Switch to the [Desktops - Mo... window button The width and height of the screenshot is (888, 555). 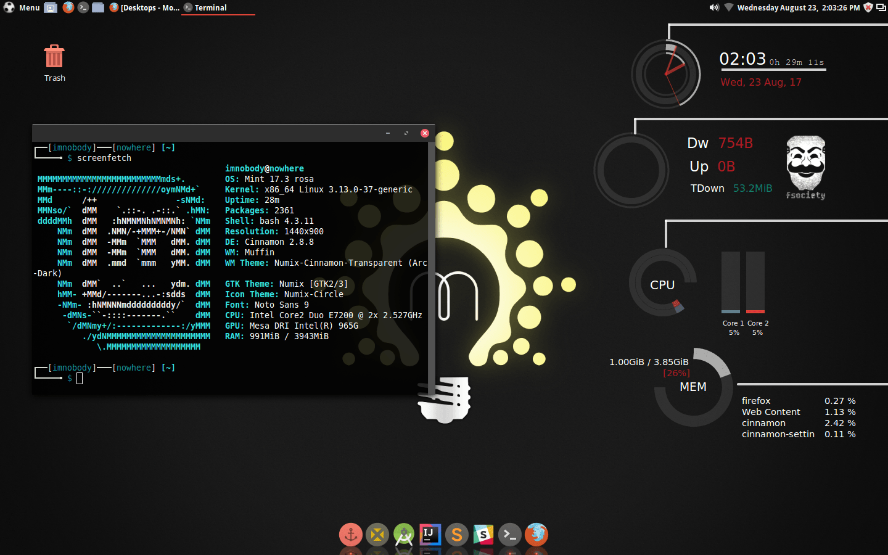pos(145,7)
